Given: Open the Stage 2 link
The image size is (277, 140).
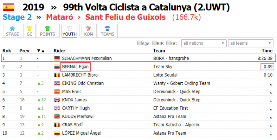Looking at the screenshot, I should [x=17, y=17].
